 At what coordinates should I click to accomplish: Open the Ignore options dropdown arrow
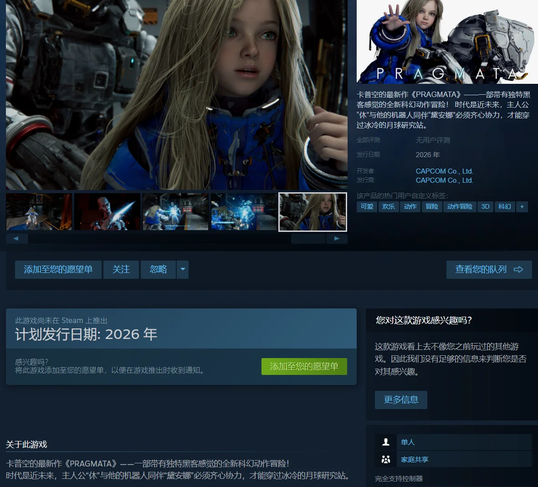pyautogui.click(x=183, y=269)
